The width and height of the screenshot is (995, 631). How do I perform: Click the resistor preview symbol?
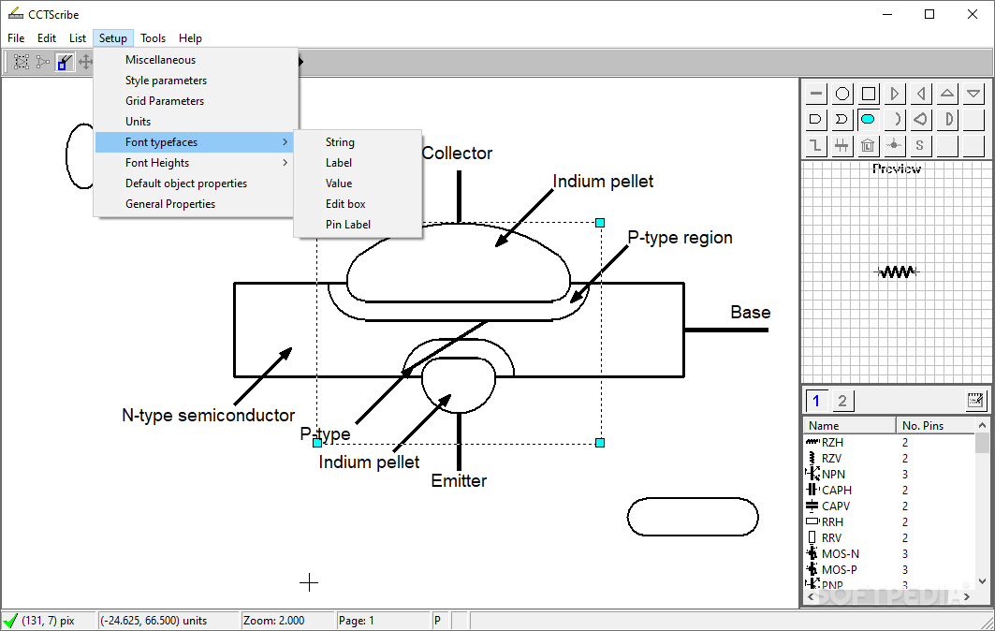[897, 272]
